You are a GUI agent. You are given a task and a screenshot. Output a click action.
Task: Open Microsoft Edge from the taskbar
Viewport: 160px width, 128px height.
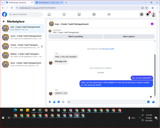click(x=15, y=110)
